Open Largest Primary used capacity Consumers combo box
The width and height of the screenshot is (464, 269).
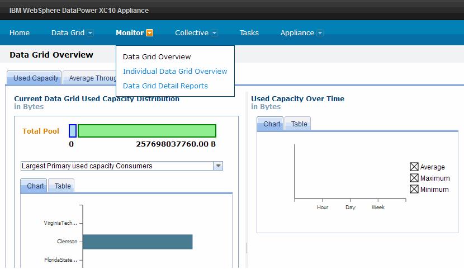coord(122,166)
